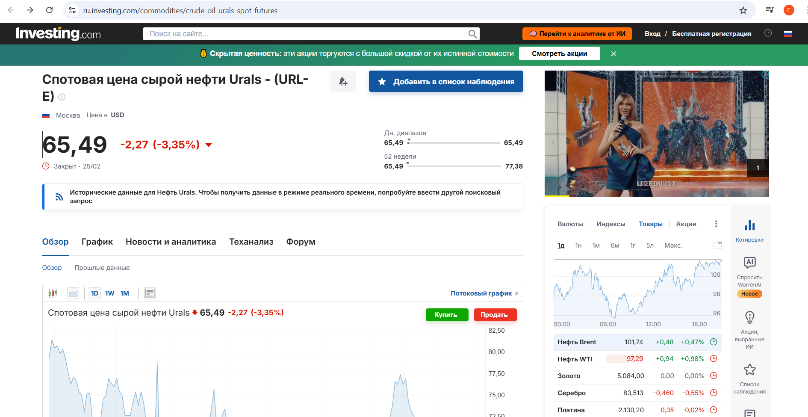Click the Russian flag language icon
Image resolution: width=808 pixels, height=417 pixels.
pos(788,34)
